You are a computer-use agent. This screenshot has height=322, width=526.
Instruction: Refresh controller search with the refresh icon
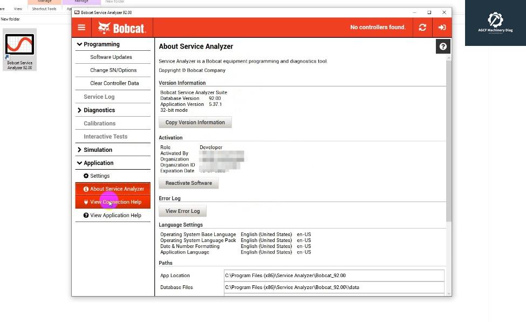click(422, 28)
